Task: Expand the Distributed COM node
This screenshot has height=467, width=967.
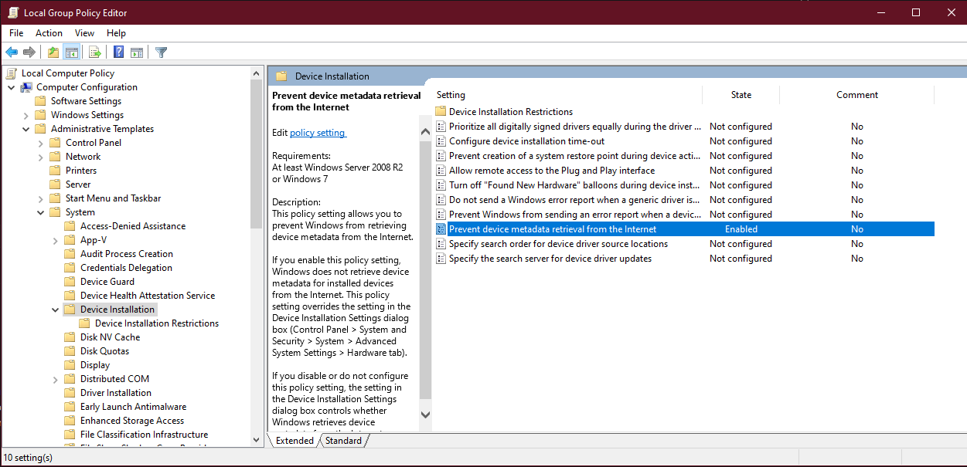Action: tap(55, 379)
